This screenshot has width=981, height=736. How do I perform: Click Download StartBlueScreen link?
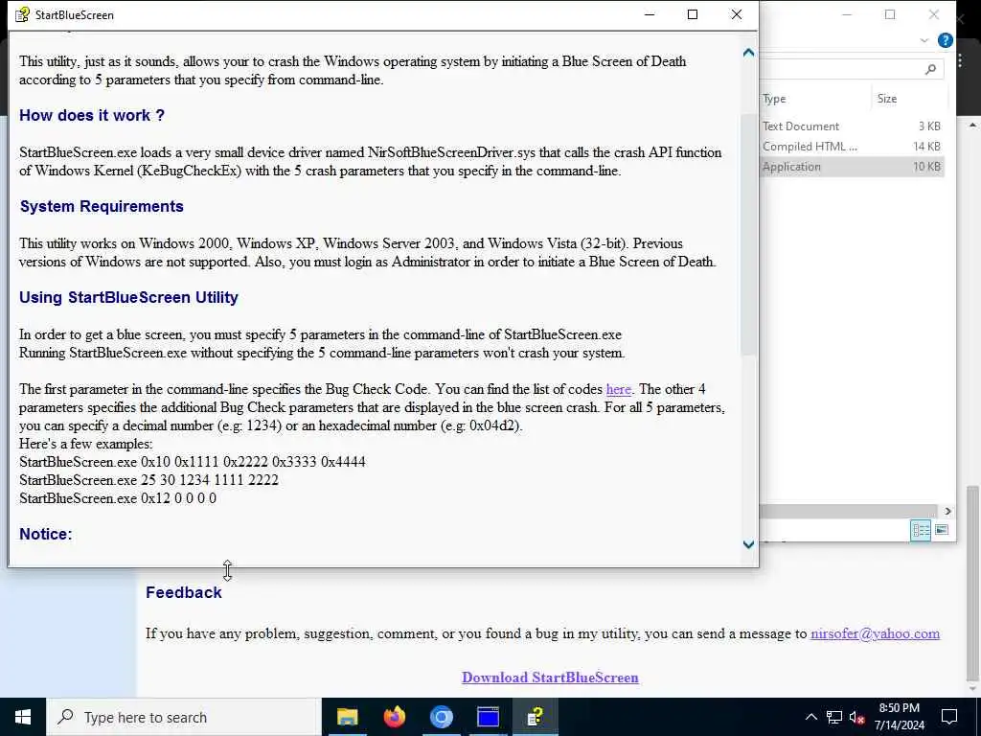coord(550,678)
